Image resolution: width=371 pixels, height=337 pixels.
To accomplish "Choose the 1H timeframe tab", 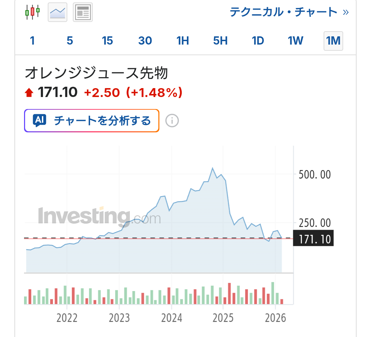I will (x=183, y=41).
